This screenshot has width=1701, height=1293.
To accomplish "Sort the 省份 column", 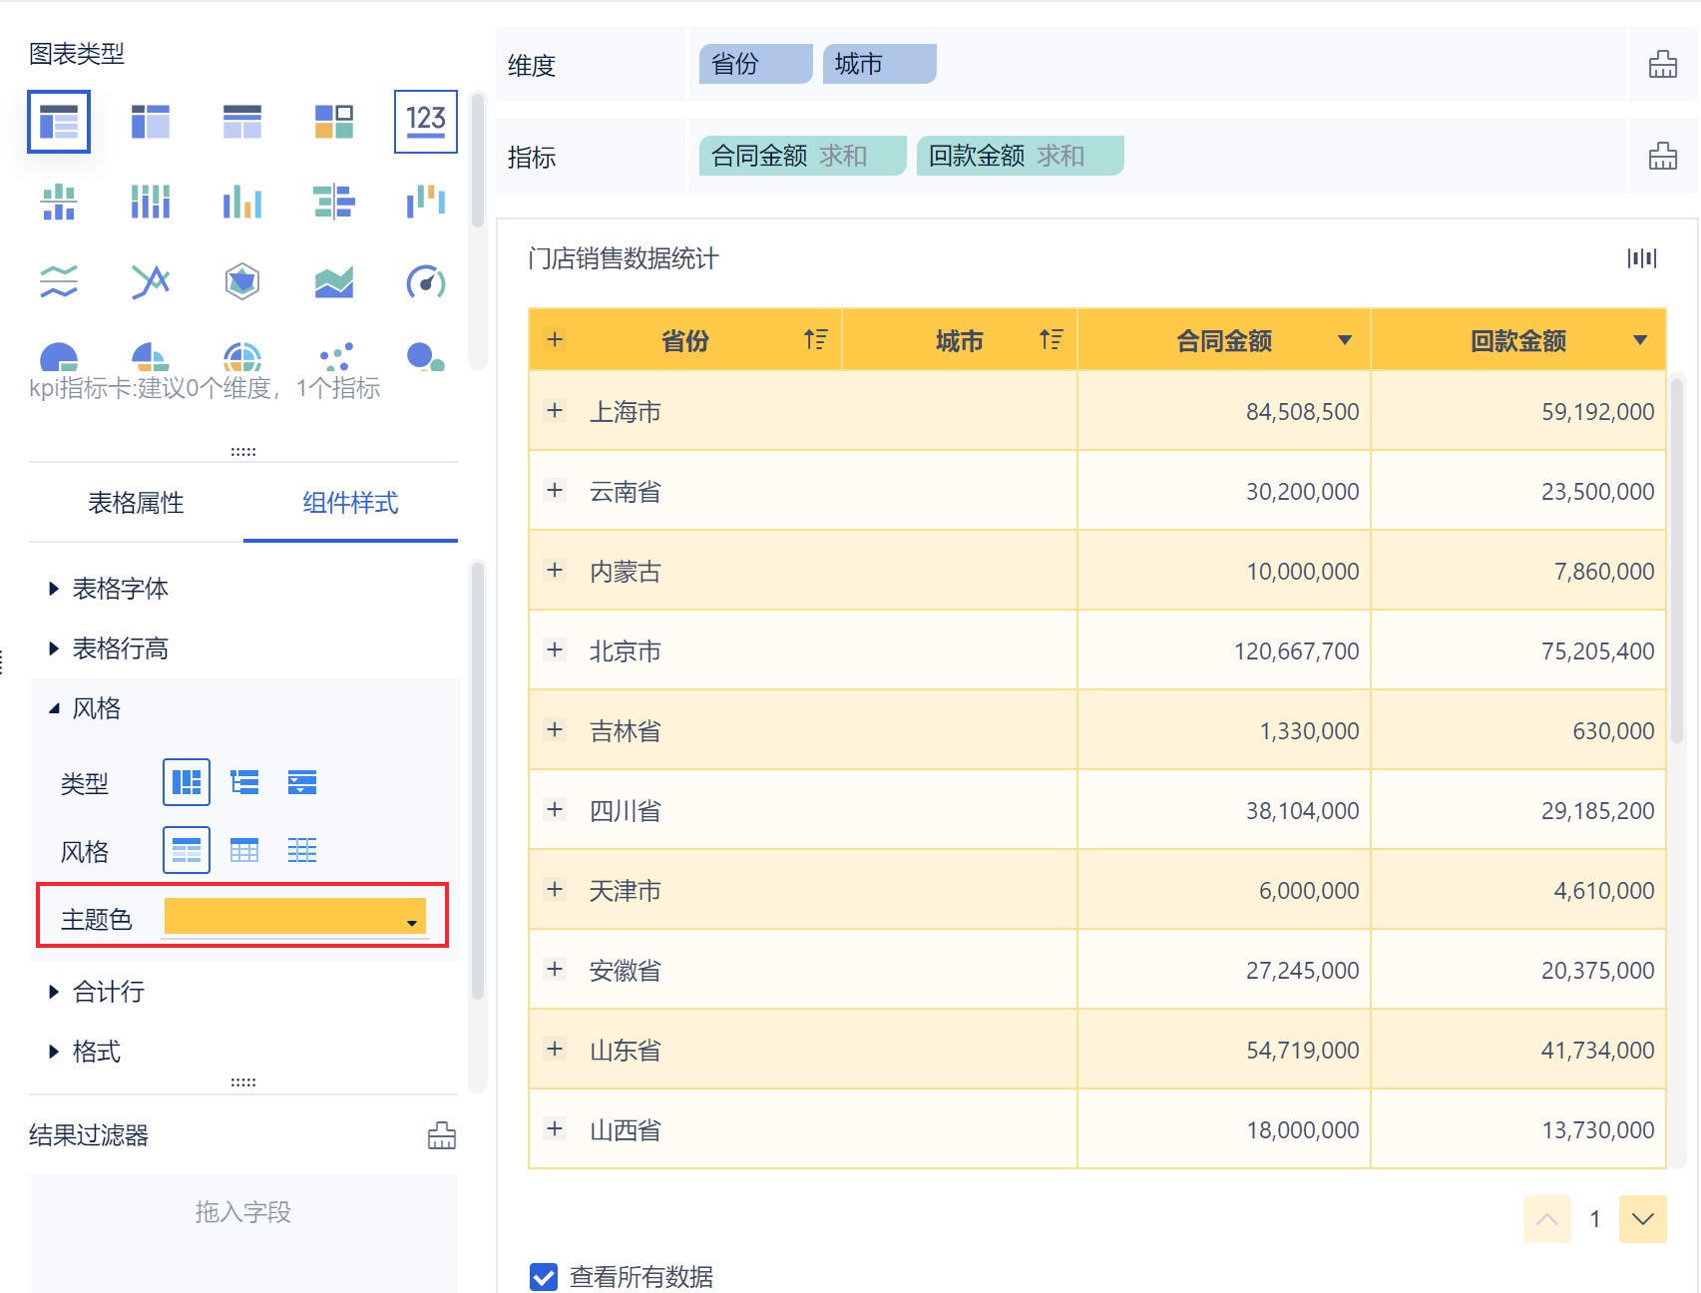I will [816, 340].
